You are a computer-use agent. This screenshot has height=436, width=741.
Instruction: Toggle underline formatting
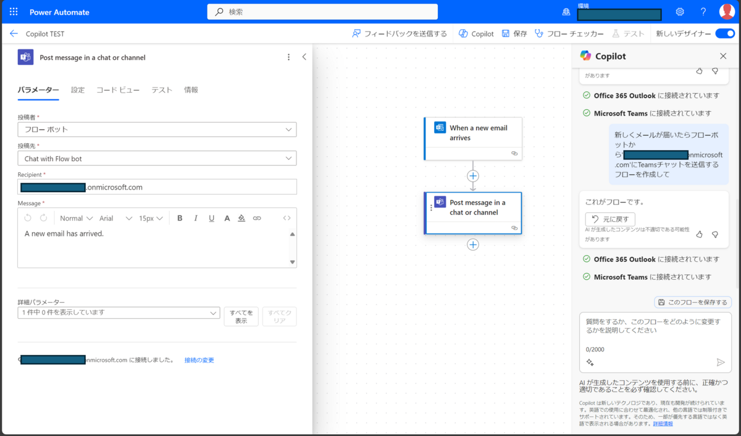point(212,218)
